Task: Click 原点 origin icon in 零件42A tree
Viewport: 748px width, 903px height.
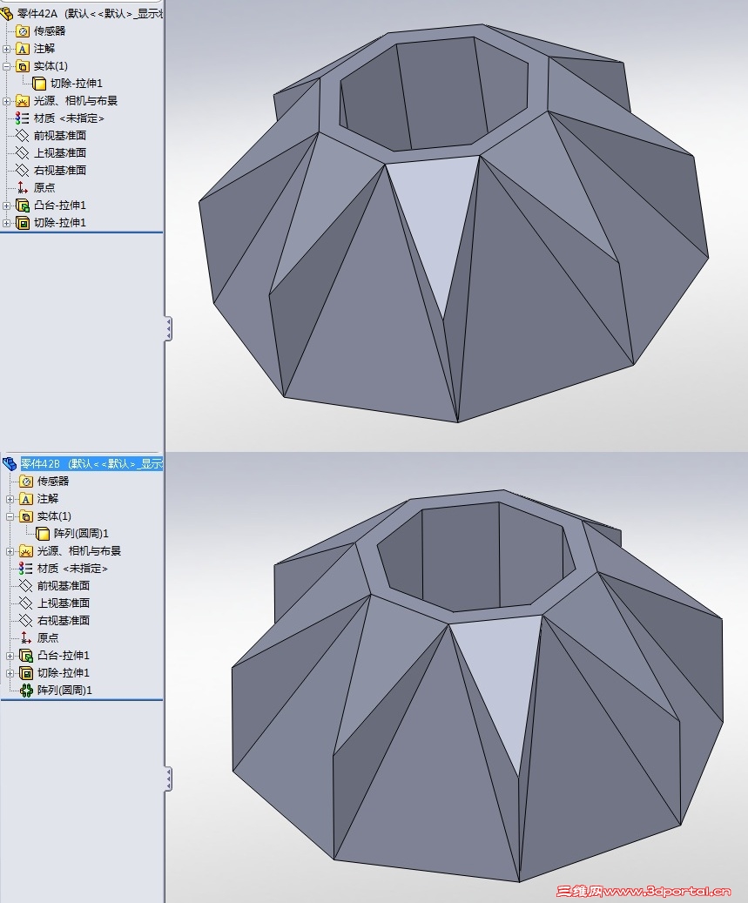Action: [23, 188]
